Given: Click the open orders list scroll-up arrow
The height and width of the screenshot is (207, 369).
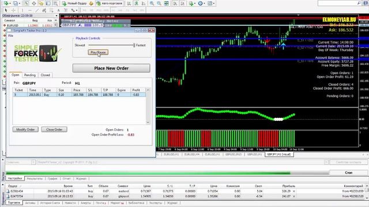Looking at the screenshot, I should [148, 90].
